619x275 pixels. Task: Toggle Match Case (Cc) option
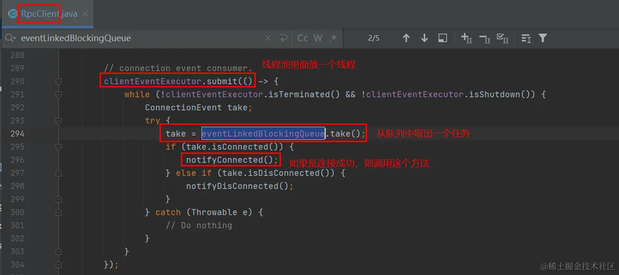[302, 38]
